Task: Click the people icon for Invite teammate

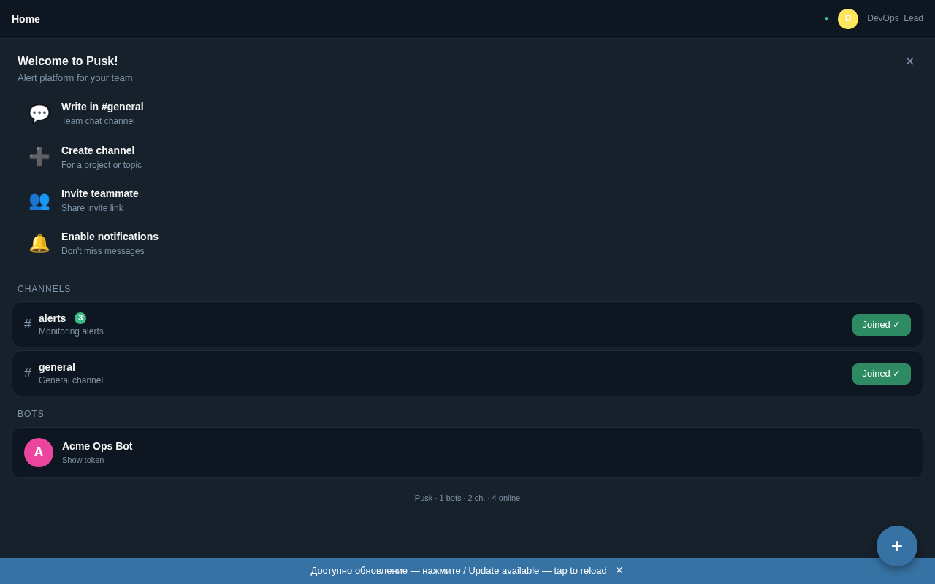Action: (x=39, y=200)
